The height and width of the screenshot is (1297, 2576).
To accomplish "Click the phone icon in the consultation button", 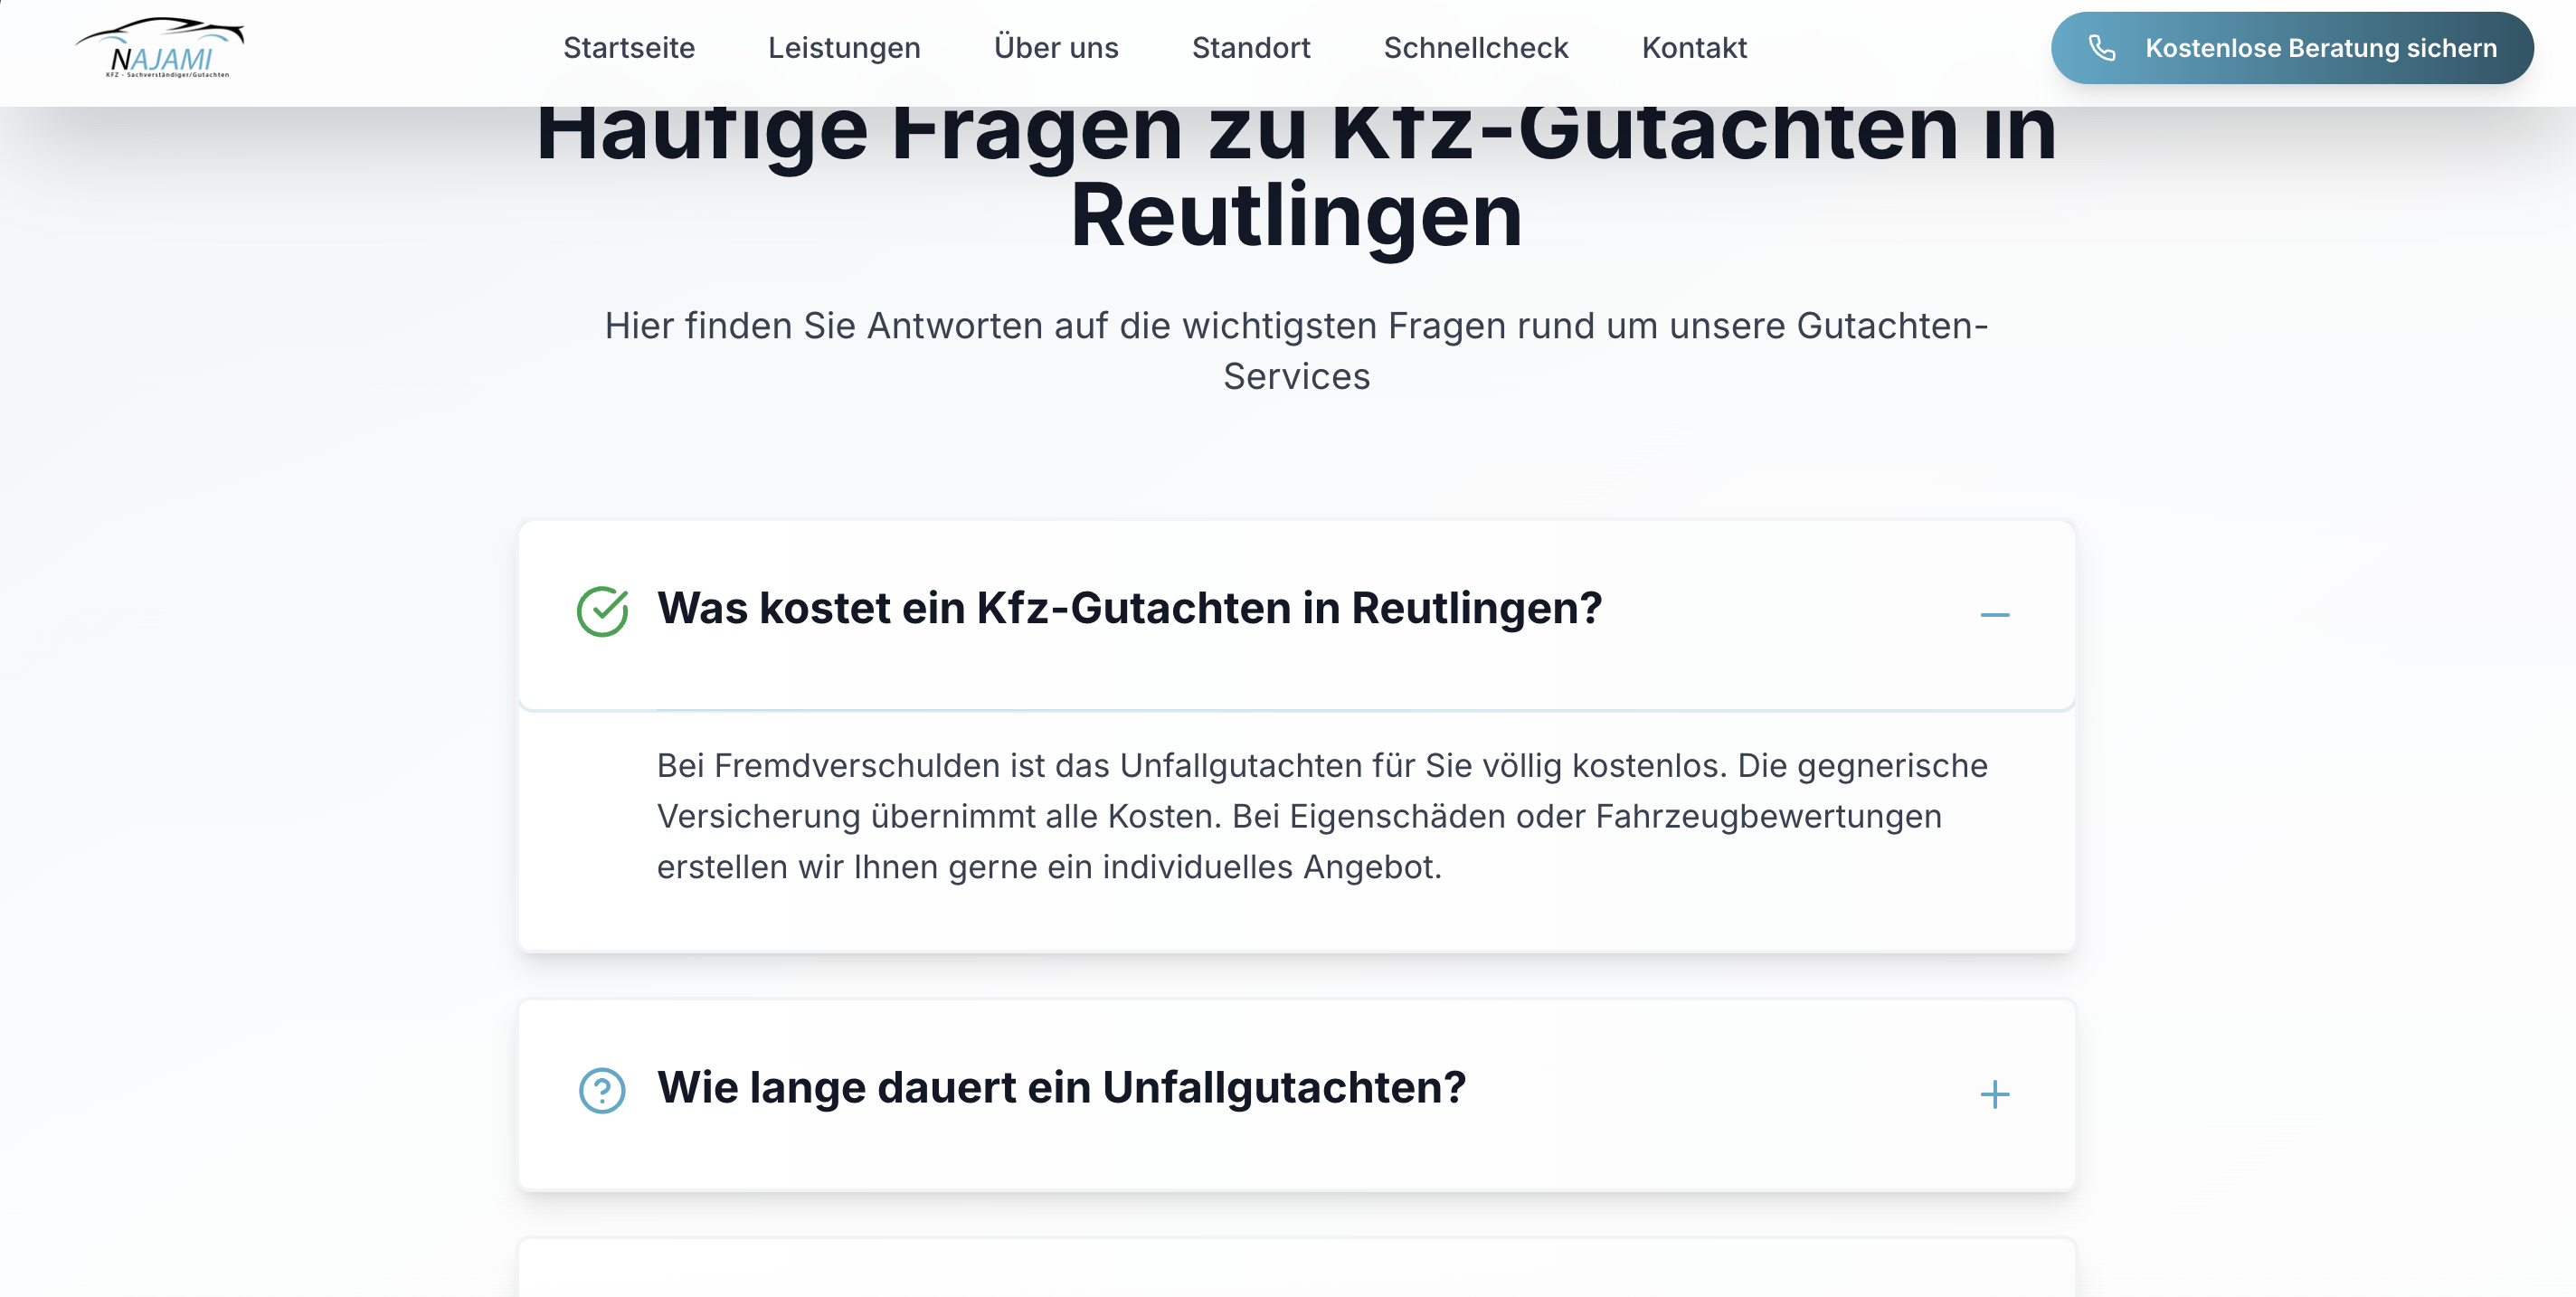I will click(x=2101, y=47).
